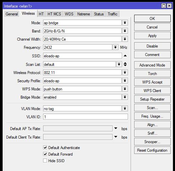Open the Mode dropdown arrow
This screenshot has width=175, height=171.
(x=125, y=23)
